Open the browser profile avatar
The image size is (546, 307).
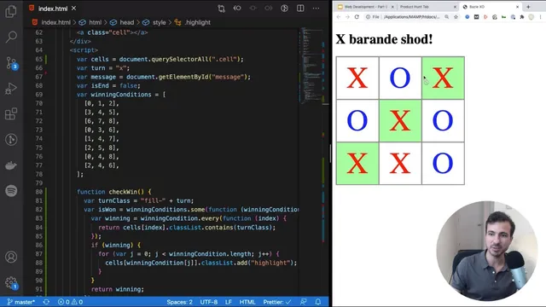(x=531, y=17)
